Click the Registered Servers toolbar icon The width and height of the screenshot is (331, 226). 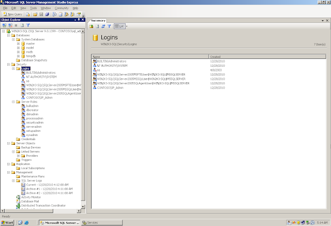click(x=55, y=14)
